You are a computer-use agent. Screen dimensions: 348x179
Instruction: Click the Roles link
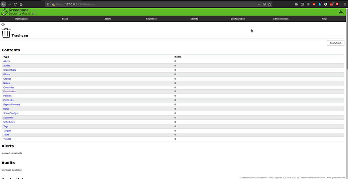[x=6, y=109]
